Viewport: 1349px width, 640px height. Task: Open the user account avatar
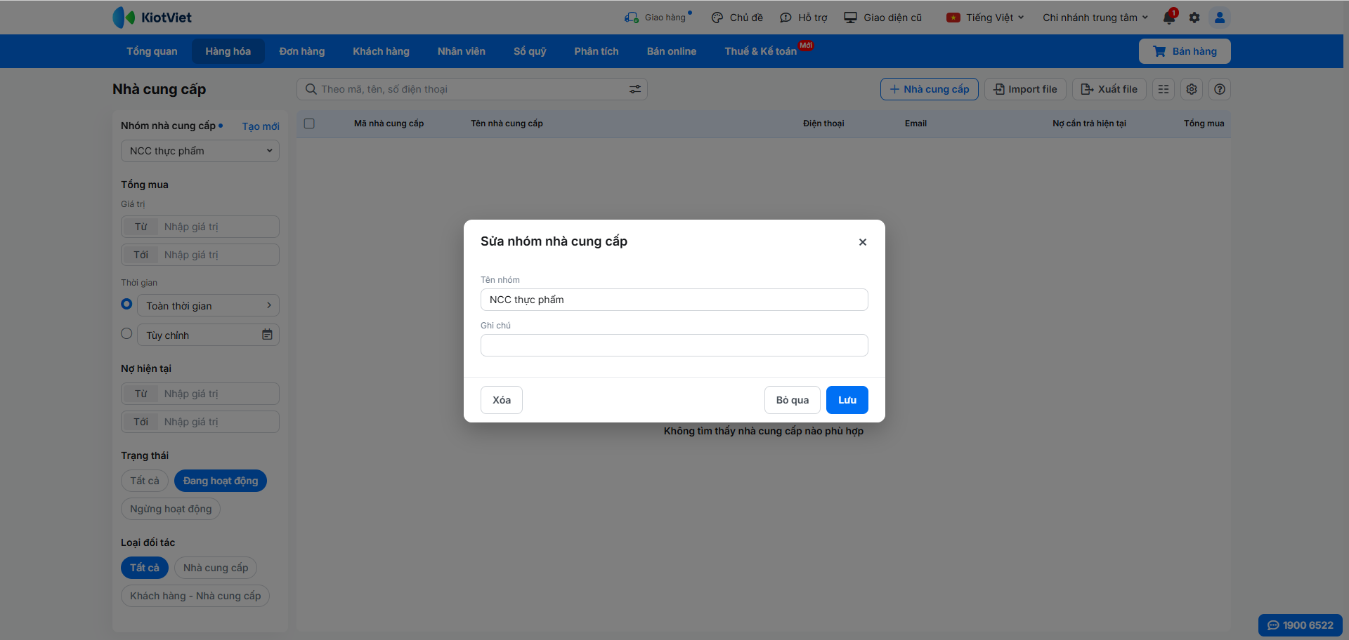pos(1220,18)
